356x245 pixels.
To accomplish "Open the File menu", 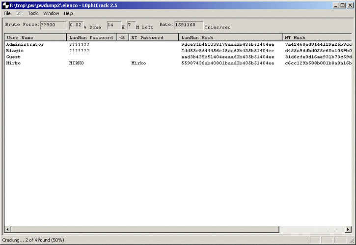I will [7, 13].
